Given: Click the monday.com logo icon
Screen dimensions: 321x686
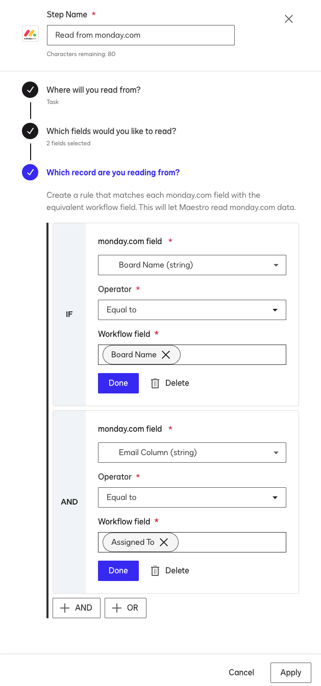Looking at the screenshot, I should [x=31, y=34].
